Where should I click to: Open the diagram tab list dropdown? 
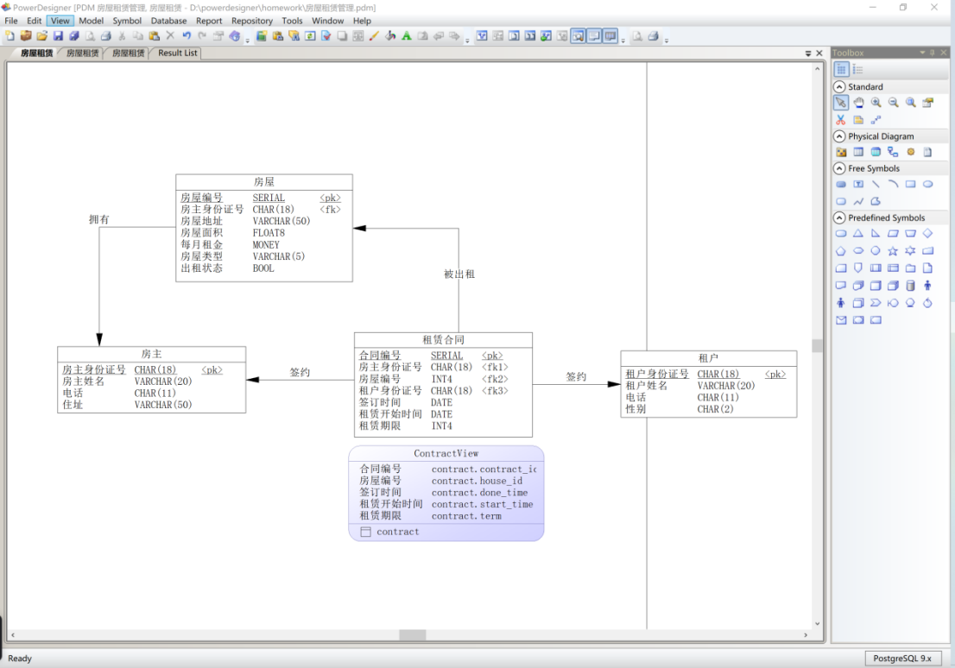pos(808,54)
